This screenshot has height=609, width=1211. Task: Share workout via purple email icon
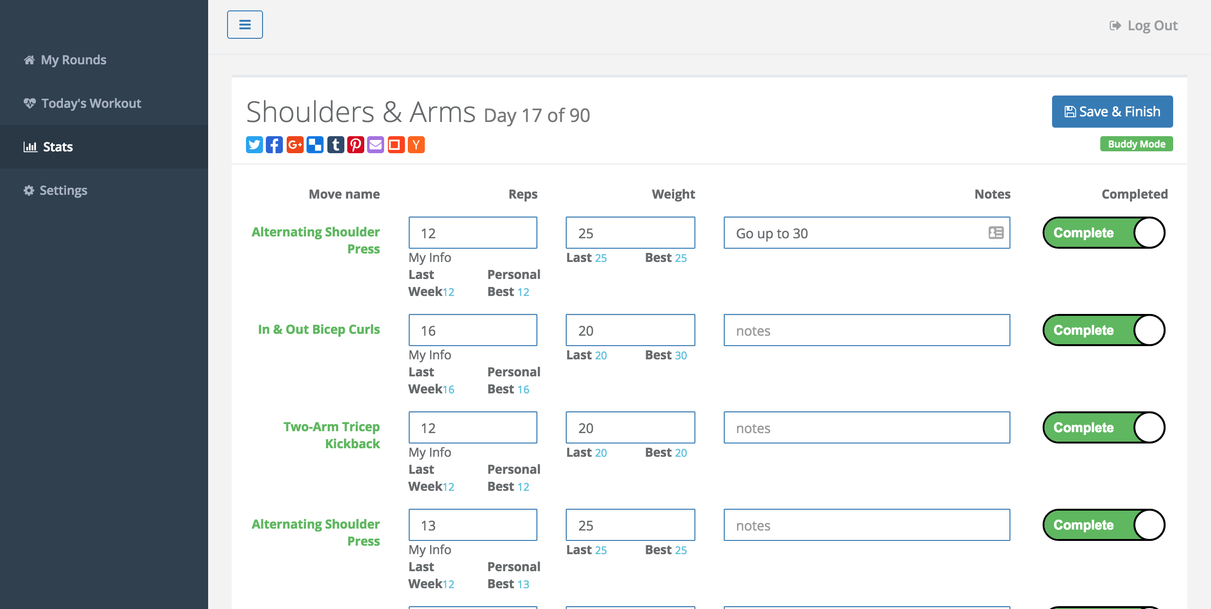click(376, 145)
